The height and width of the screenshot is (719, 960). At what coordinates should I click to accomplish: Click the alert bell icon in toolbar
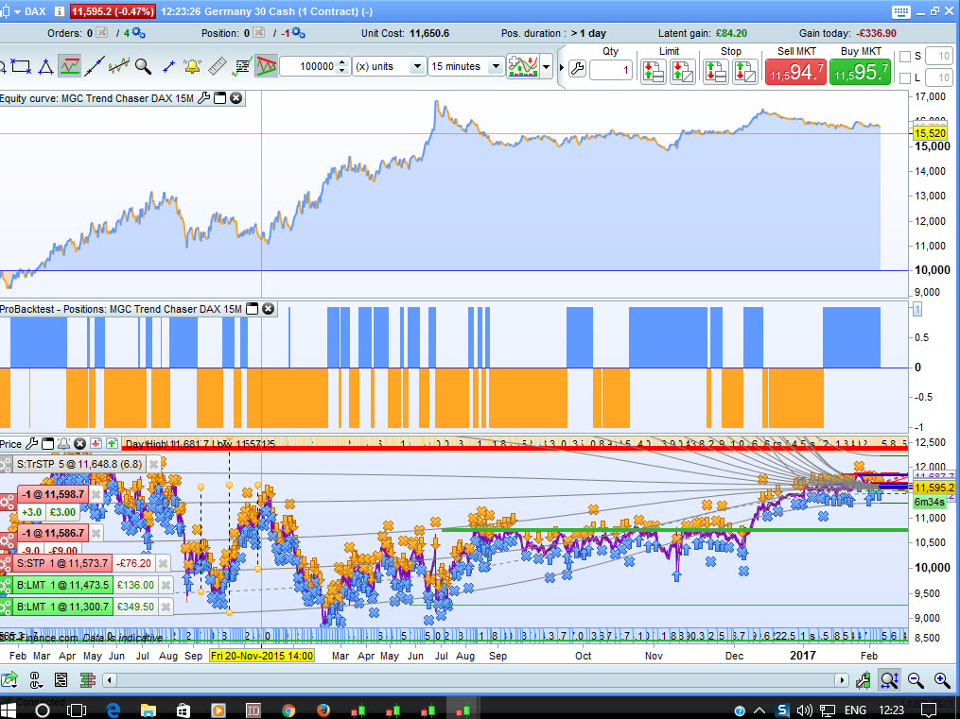coord(192,66)
